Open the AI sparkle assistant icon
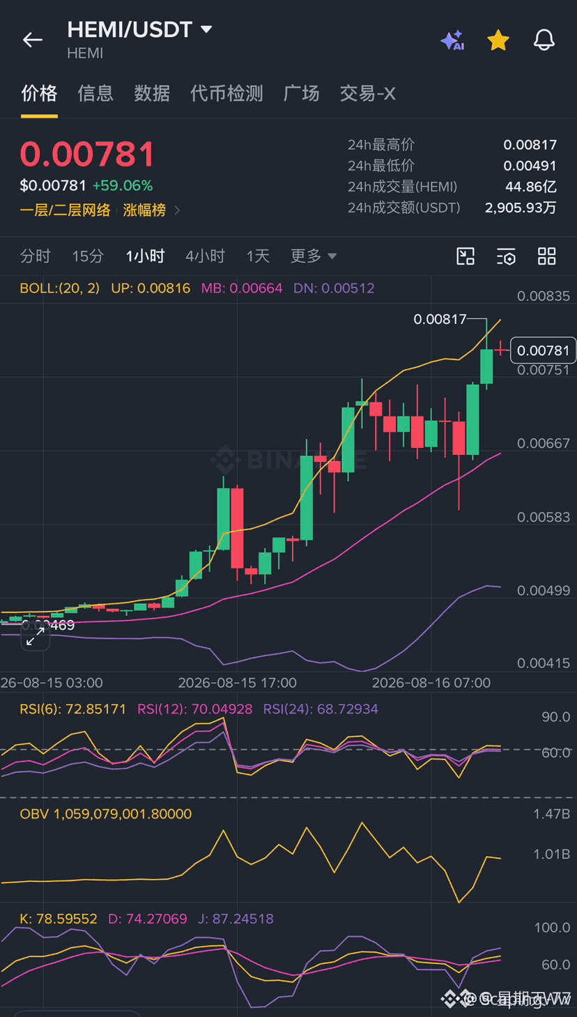577x1017 pixels. [x=452, y=40]
